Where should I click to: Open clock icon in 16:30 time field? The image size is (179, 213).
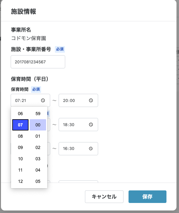coord(91,148)
